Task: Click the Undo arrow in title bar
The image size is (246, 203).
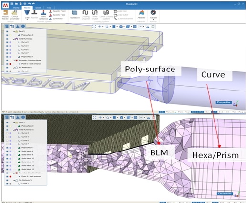Action: 29,4
